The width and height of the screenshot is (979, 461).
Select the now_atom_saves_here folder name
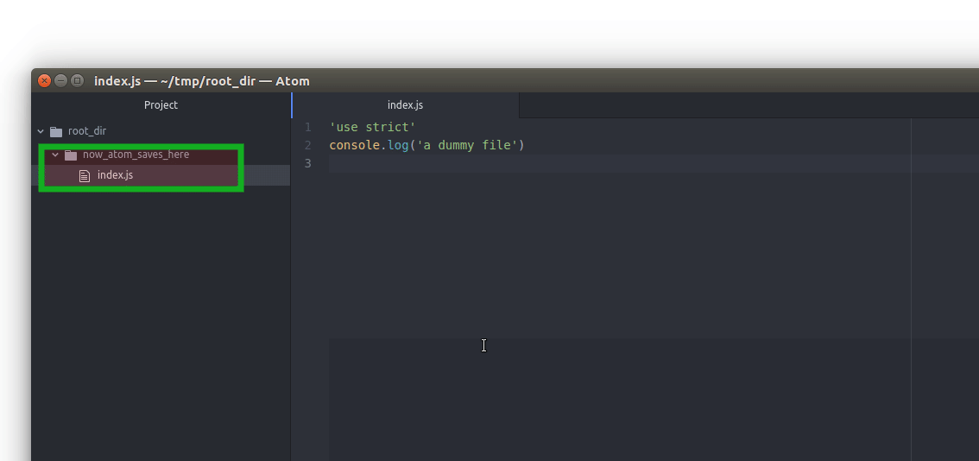(x=136, y=155)
